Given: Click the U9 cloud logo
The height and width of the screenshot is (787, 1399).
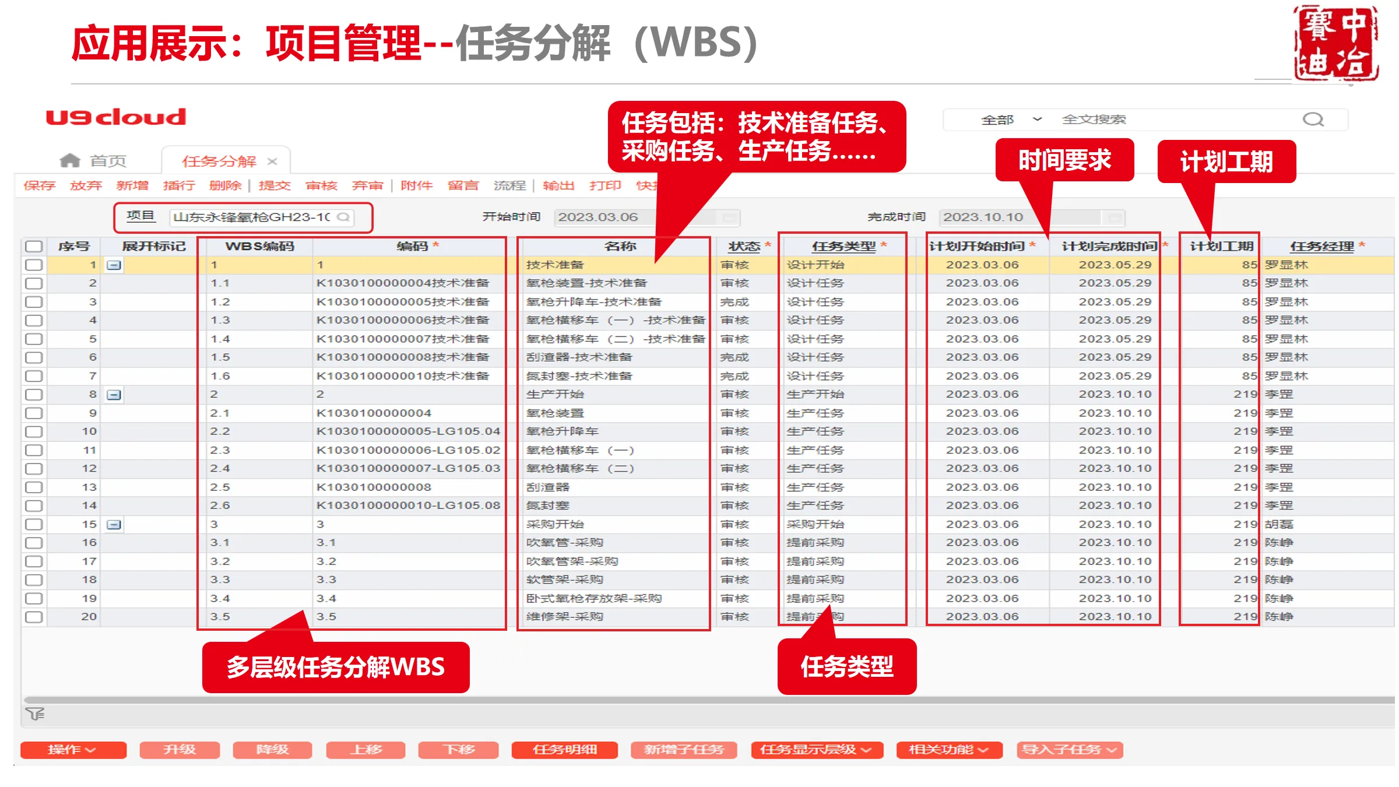Looking at the screenshot, I should (x=116, y=117).
